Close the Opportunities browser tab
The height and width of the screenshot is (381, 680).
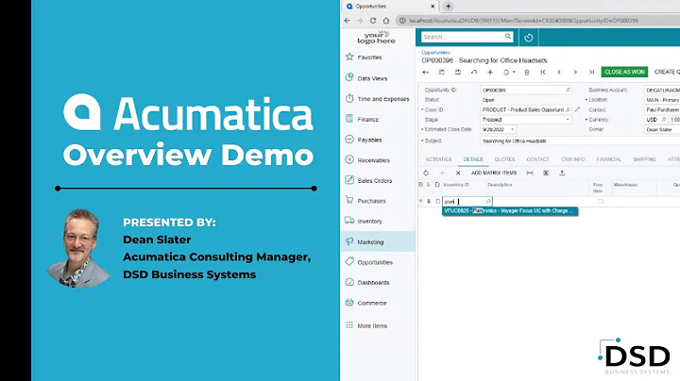tap(433, 6)
